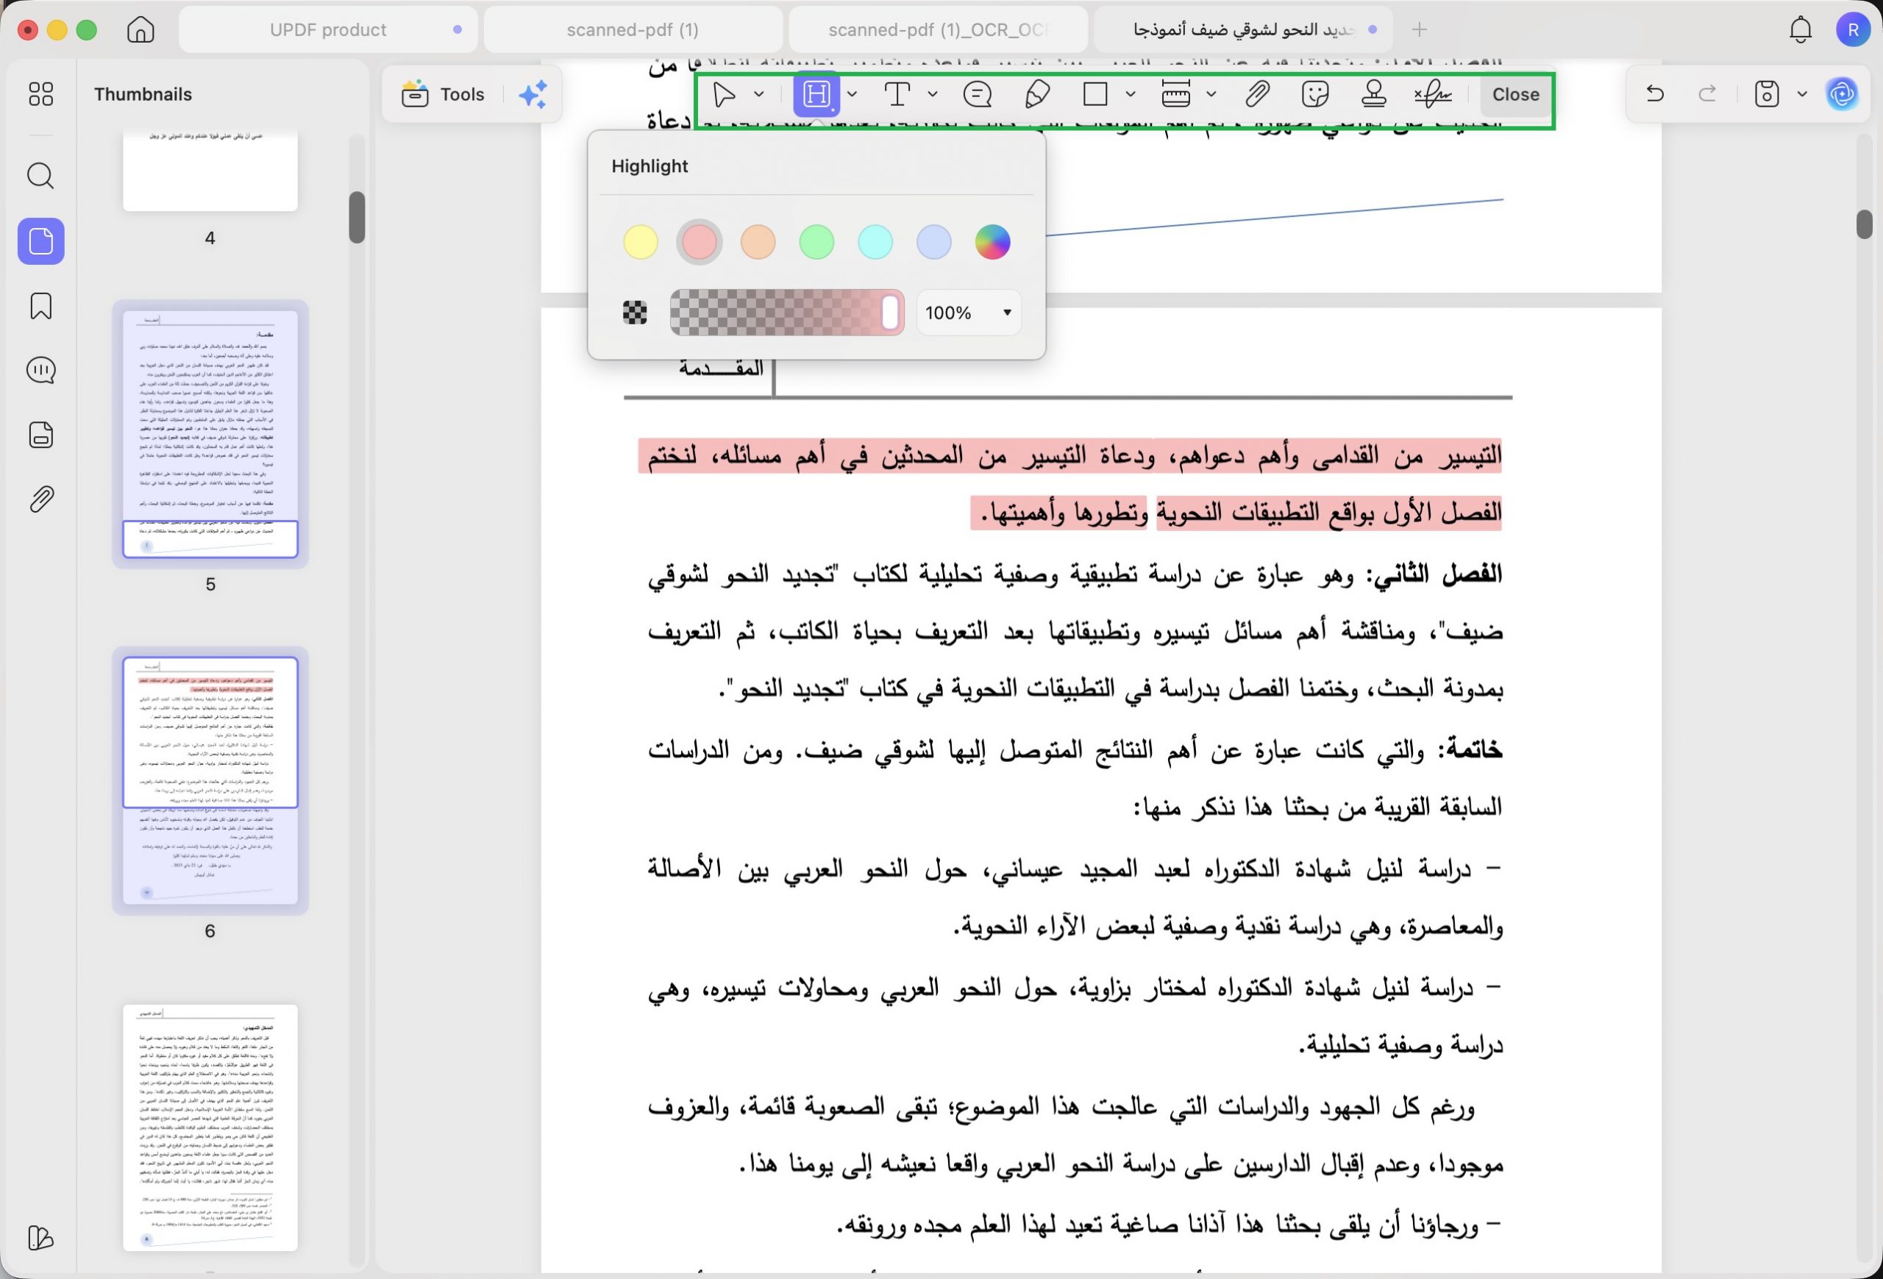Choose the cyan highlight color

875,242
